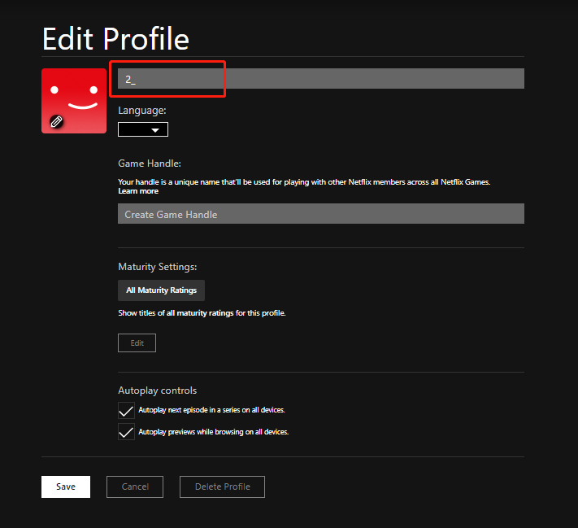
Task: Click the Autoplay next episode label text
Action: pyautogui.click(x=211, y=410)
